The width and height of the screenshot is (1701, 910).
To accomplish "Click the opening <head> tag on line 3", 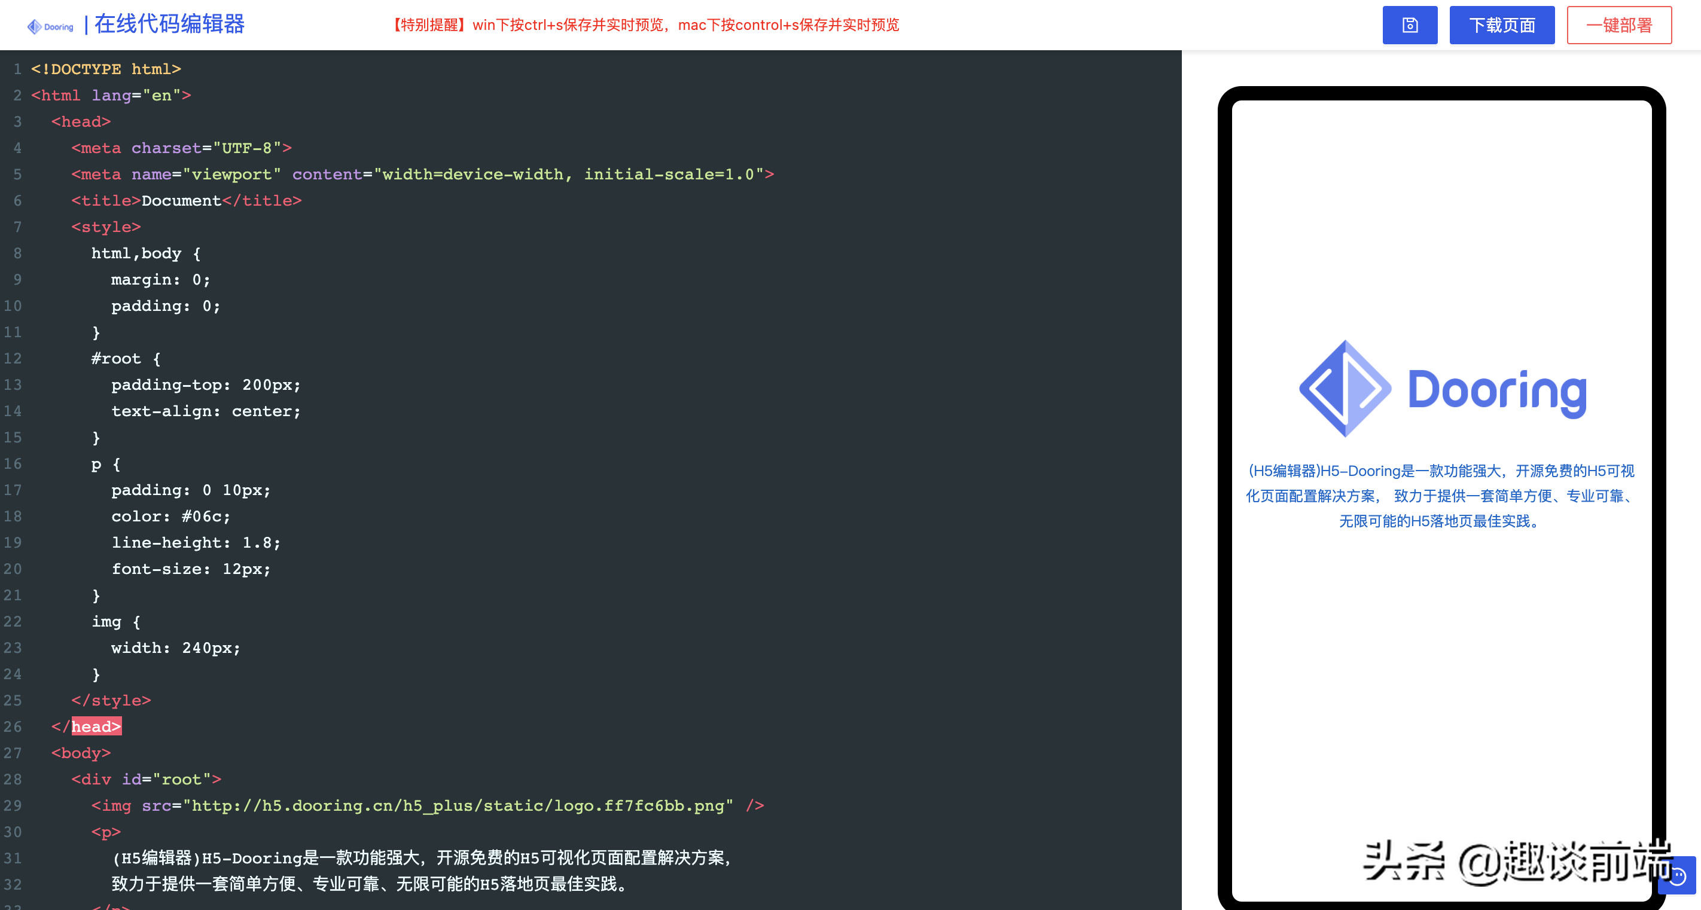I will (81, 122).
